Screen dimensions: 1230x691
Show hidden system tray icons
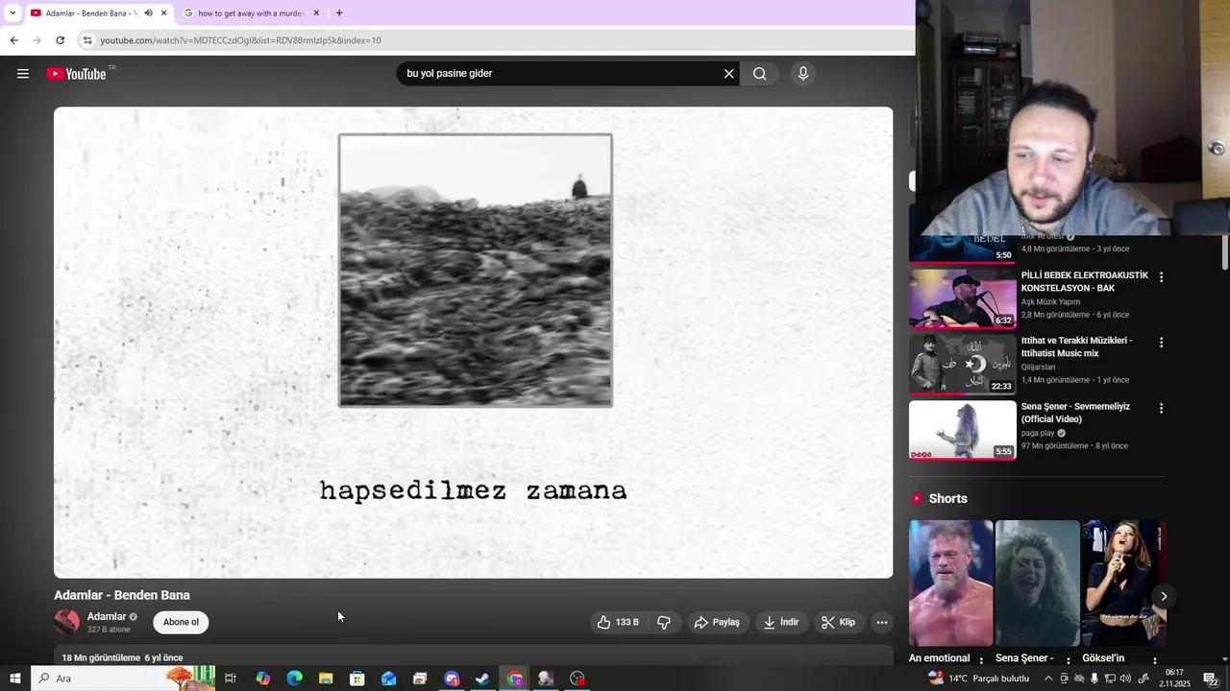pos(1048,679)
